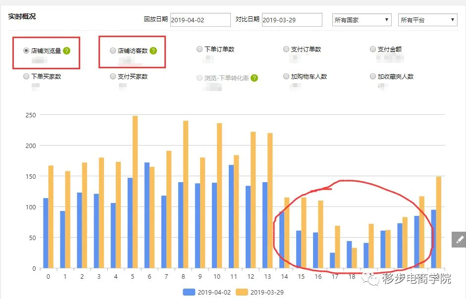This screenshot has height=299, width=466.
Task: Select the 店铺访客数 radio button
Action: [112, 50]
